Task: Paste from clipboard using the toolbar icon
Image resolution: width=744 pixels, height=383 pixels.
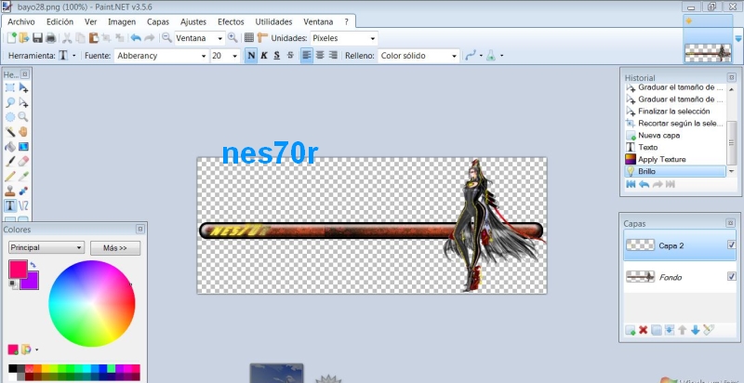Action: pos(94,38)
